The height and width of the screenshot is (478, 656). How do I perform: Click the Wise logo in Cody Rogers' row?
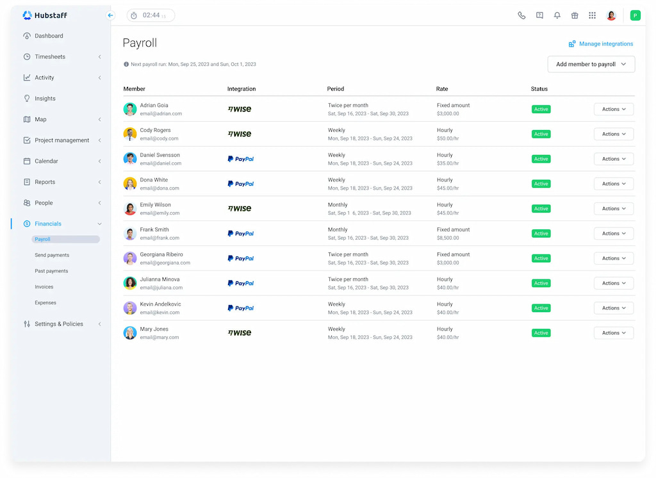pos(240,134)
